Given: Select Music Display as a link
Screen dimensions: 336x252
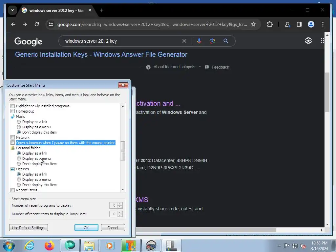Looking at the screenshot, I should pos(19,122).
